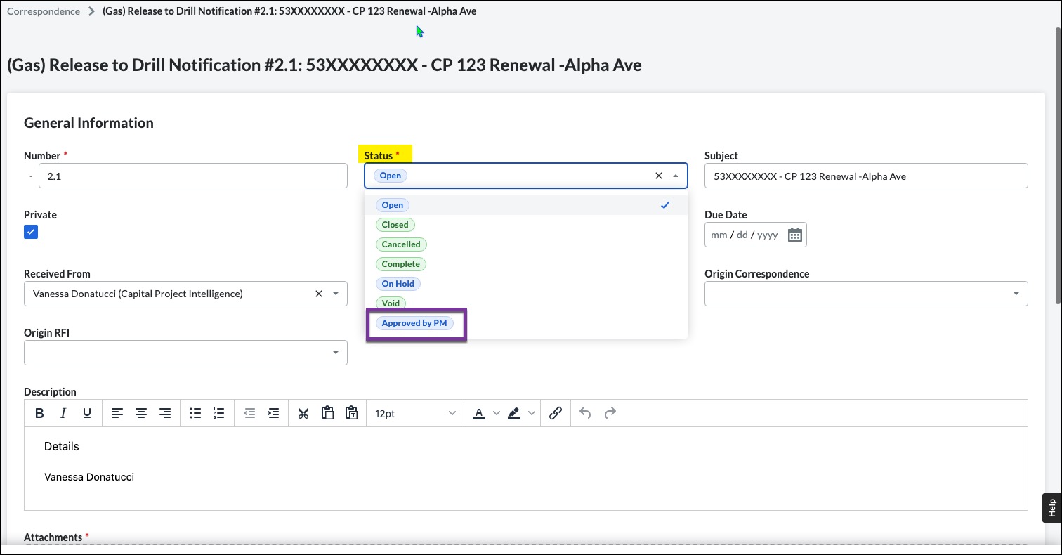Expand the Origin Correspondence dropdown
Screen dimensions: 1062x555
1016,294
